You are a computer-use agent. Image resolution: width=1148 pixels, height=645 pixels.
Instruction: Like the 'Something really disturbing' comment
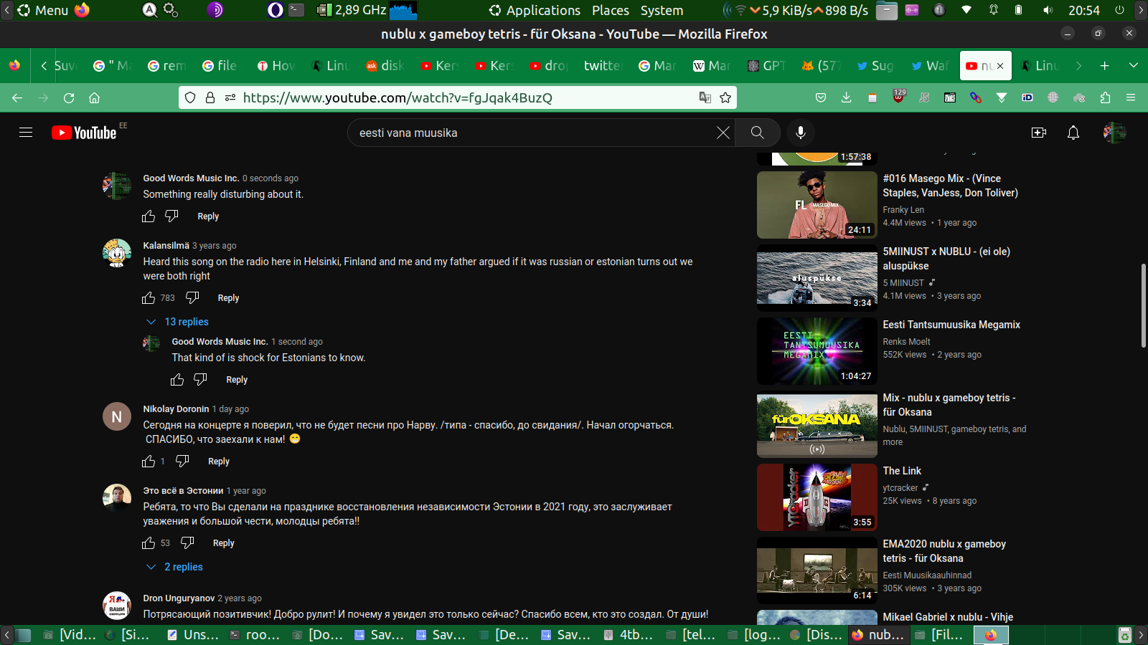[149, 216]
